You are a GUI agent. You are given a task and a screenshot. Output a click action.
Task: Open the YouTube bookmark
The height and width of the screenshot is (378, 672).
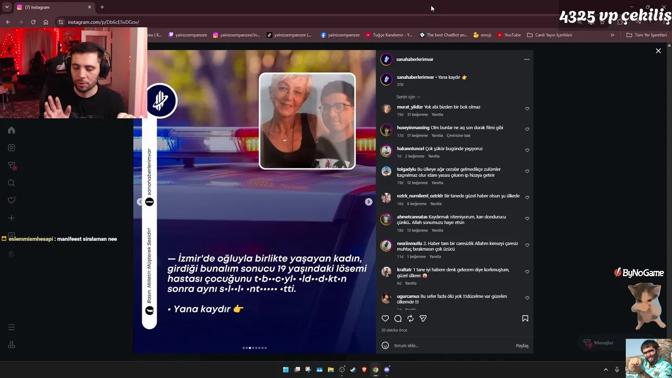509,35
